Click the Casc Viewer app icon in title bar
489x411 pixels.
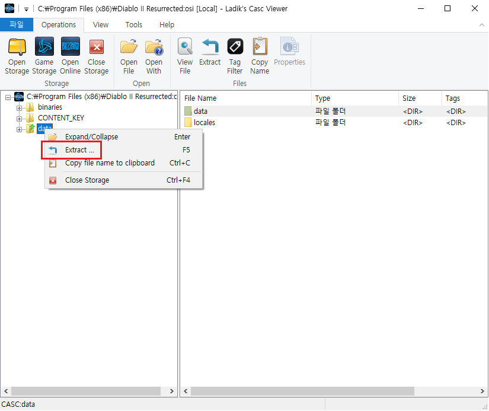coord(9,8)
